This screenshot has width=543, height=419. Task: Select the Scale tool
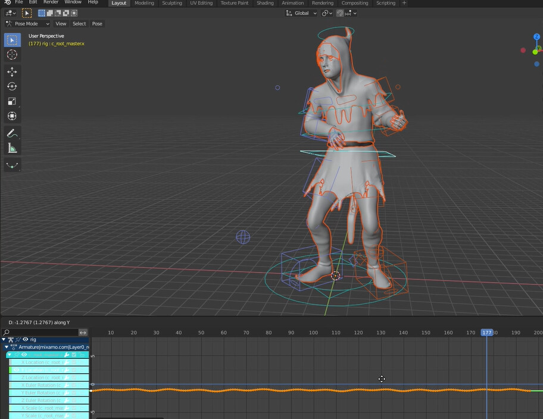tap(12, 101)
